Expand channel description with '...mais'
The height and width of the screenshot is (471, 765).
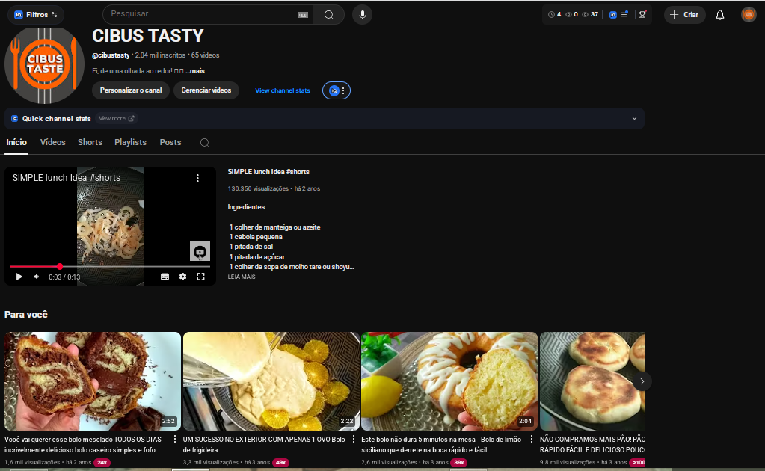click(195, 71)
